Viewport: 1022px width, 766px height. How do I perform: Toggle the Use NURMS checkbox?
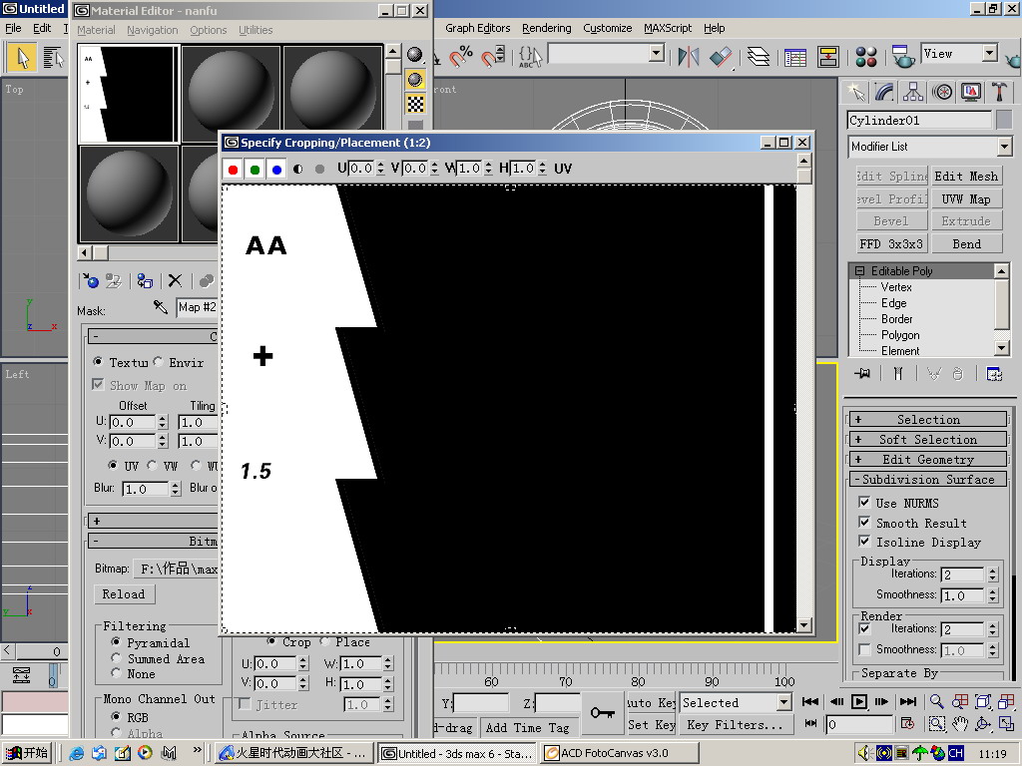(864, 503)
